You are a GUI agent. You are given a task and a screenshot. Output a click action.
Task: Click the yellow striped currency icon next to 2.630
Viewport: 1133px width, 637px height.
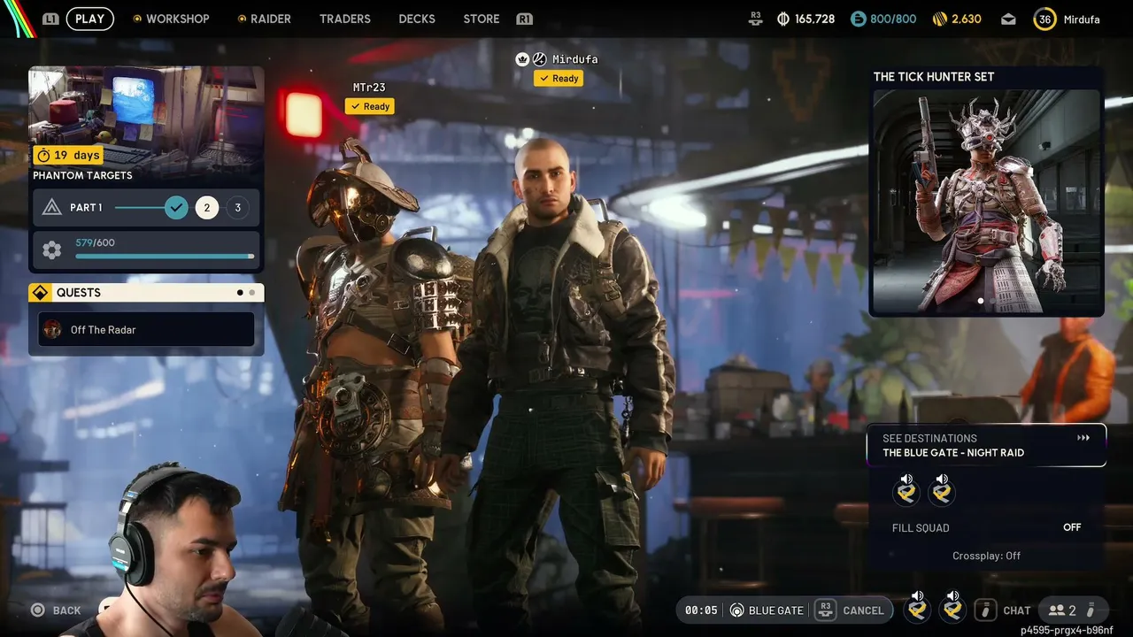click(940, 19)
